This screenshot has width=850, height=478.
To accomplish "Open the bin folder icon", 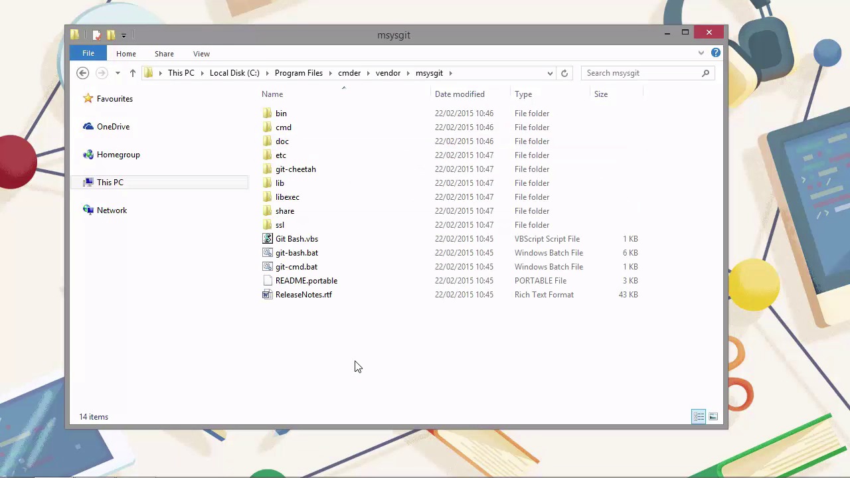I will (268, 114).
